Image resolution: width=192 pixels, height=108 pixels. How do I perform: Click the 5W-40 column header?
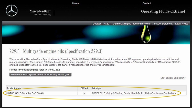[x=84, y=88]
